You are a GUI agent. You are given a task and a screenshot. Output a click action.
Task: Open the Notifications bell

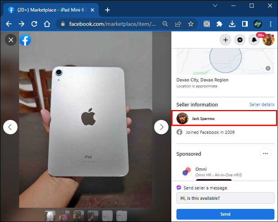pyautogui.click(x=254, y=40)
